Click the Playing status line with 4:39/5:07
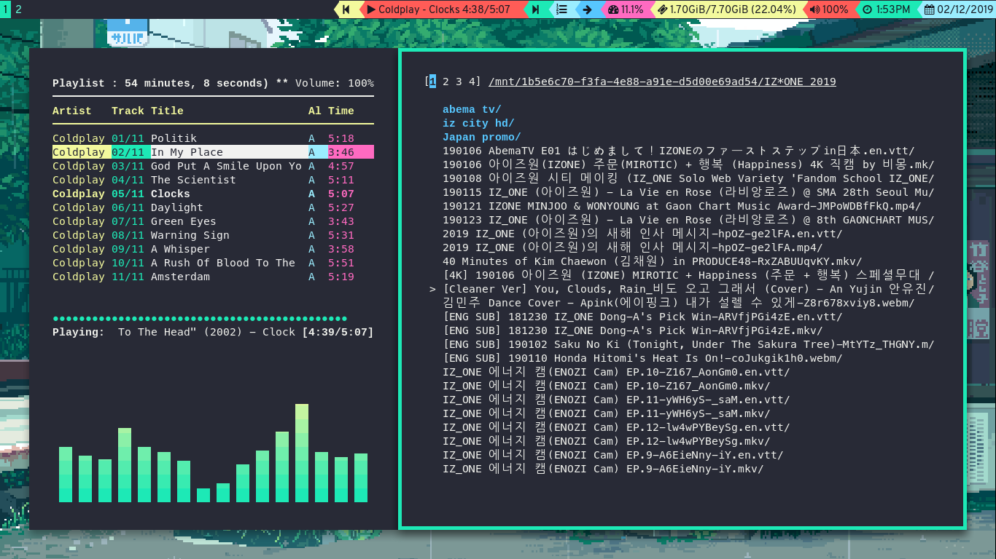Image resolution: width=996 pixels, height=559 pixels. click(213, 332)
